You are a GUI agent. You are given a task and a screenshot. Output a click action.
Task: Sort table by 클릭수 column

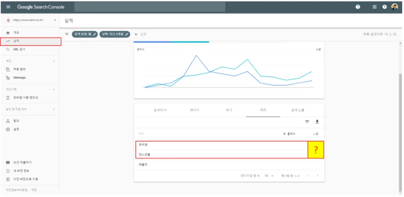[289, 134]
